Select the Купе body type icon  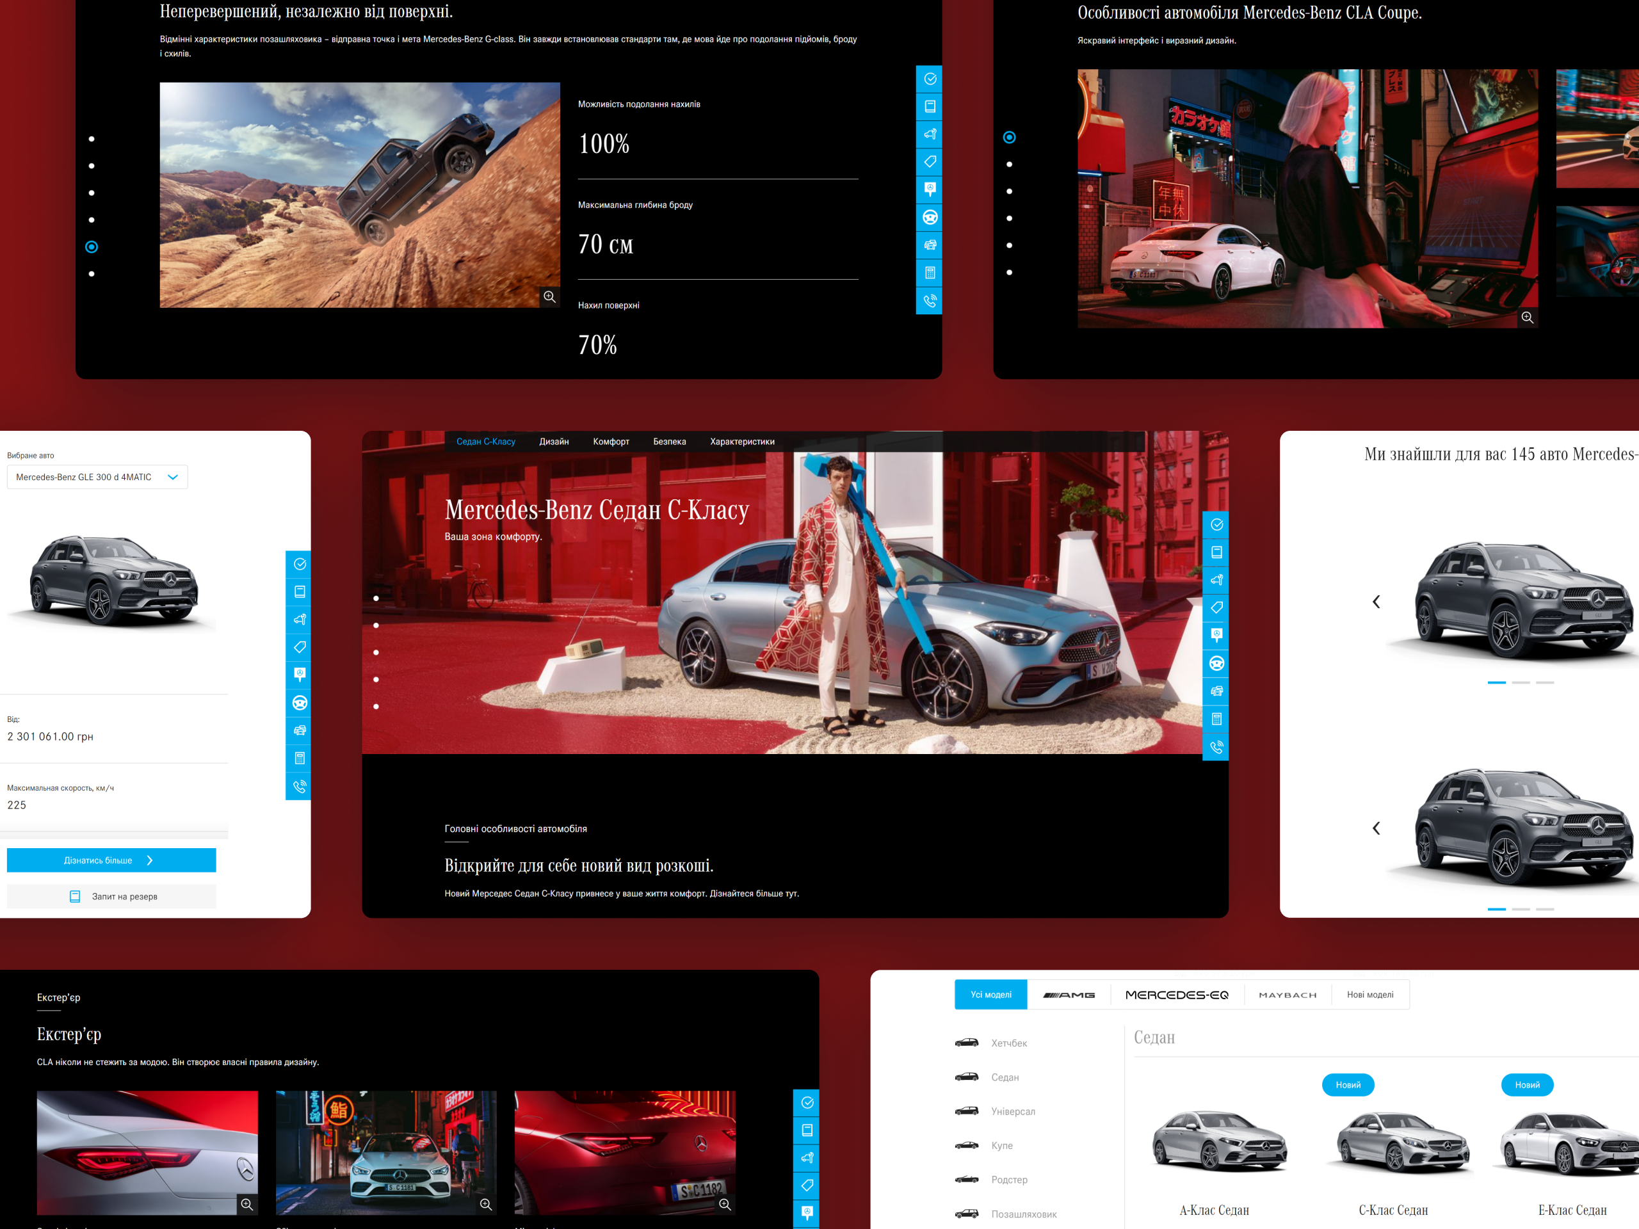pos(969,1145)
